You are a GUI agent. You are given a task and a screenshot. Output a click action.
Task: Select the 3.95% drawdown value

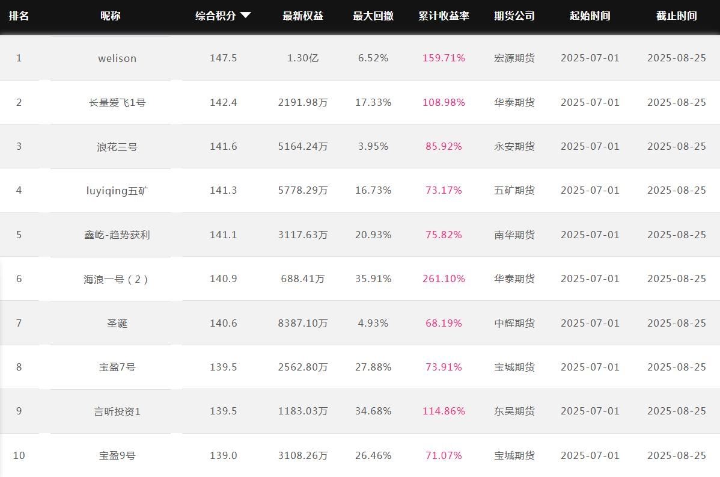(x=373, y=146)
